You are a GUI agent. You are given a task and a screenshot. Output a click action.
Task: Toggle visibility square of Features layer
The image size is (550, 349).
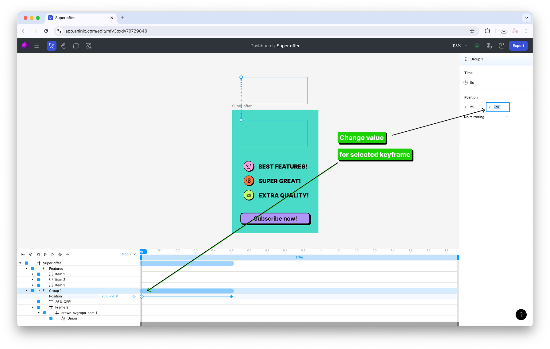click(33, 269)
